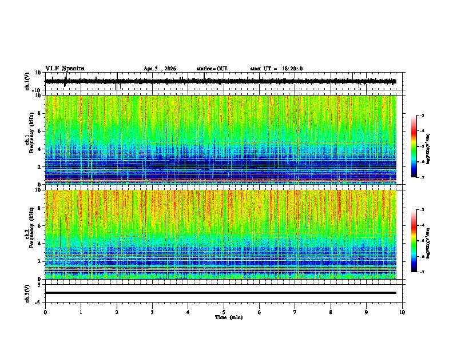Click the "VLF Spectra" plot title

tap(65, 69)
